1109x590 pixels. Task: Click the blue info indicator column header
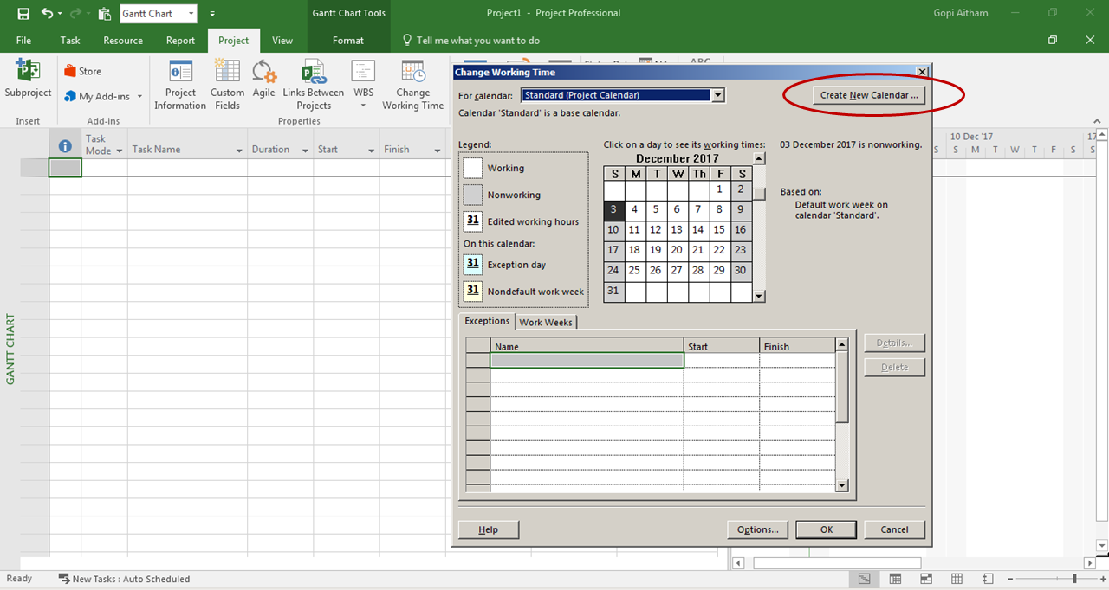click(x=65, y=146)
